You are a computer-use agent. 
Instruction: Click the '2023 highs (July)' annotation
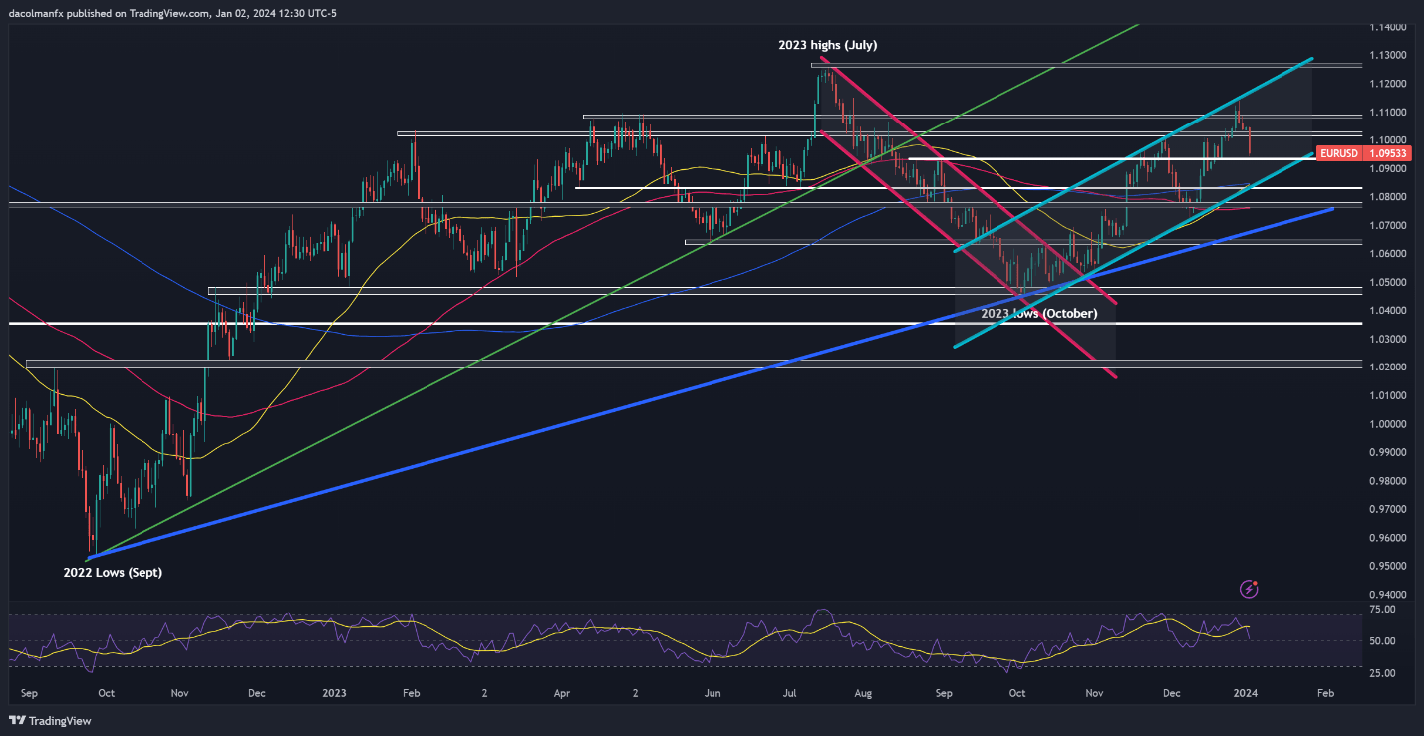[x=829, y=45]
